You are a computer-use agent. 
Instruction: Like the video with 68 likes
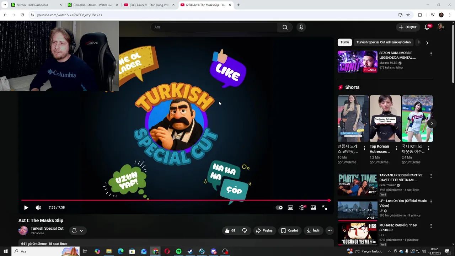pyautogui.click(x=230, y=230)
